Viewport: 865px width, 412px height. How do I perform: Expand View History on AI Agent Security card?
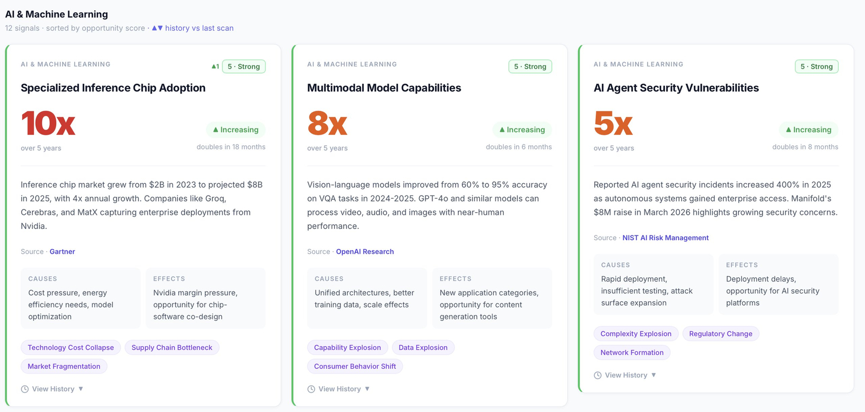pos(630,375)
